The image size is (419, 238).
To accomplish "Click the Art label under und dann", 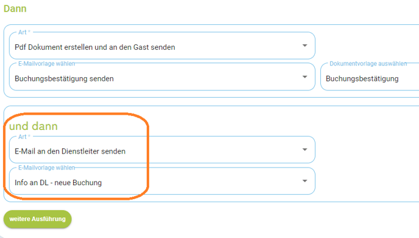I will pos(22,137).
